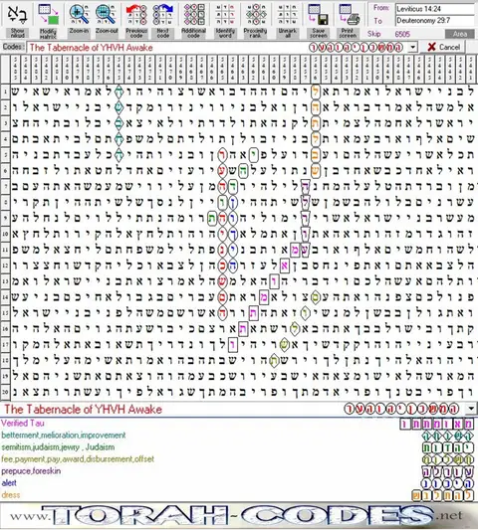Select the 'dress' result row

click(x=238, y=495)
